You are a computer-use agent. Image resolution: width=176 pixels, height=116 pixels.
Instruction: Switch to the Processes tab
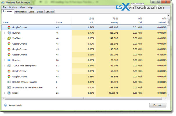(8, 11)
